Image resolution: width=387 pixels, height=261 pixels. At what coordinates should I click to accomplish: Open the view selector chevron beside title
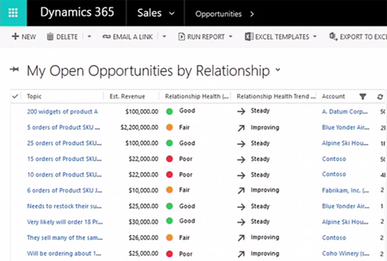point(278,70)
